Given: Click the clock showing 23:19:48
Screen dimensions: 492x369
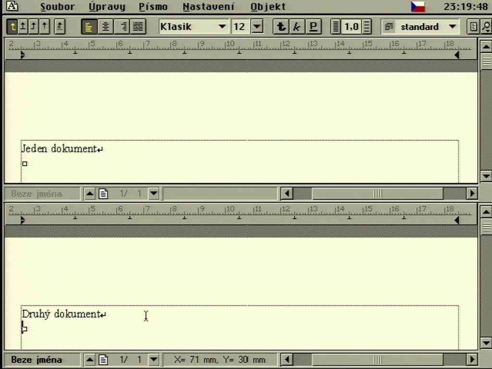Looking at the screenshot, I should (x=466, y=7).
